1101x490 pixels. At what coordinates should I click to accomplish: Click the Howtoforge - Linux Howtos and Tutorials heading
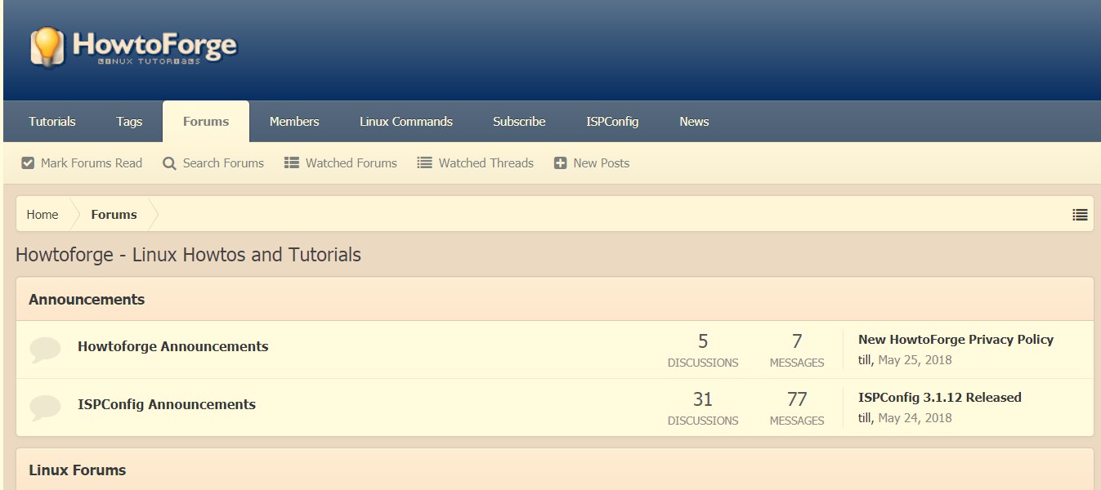[188, 255]
